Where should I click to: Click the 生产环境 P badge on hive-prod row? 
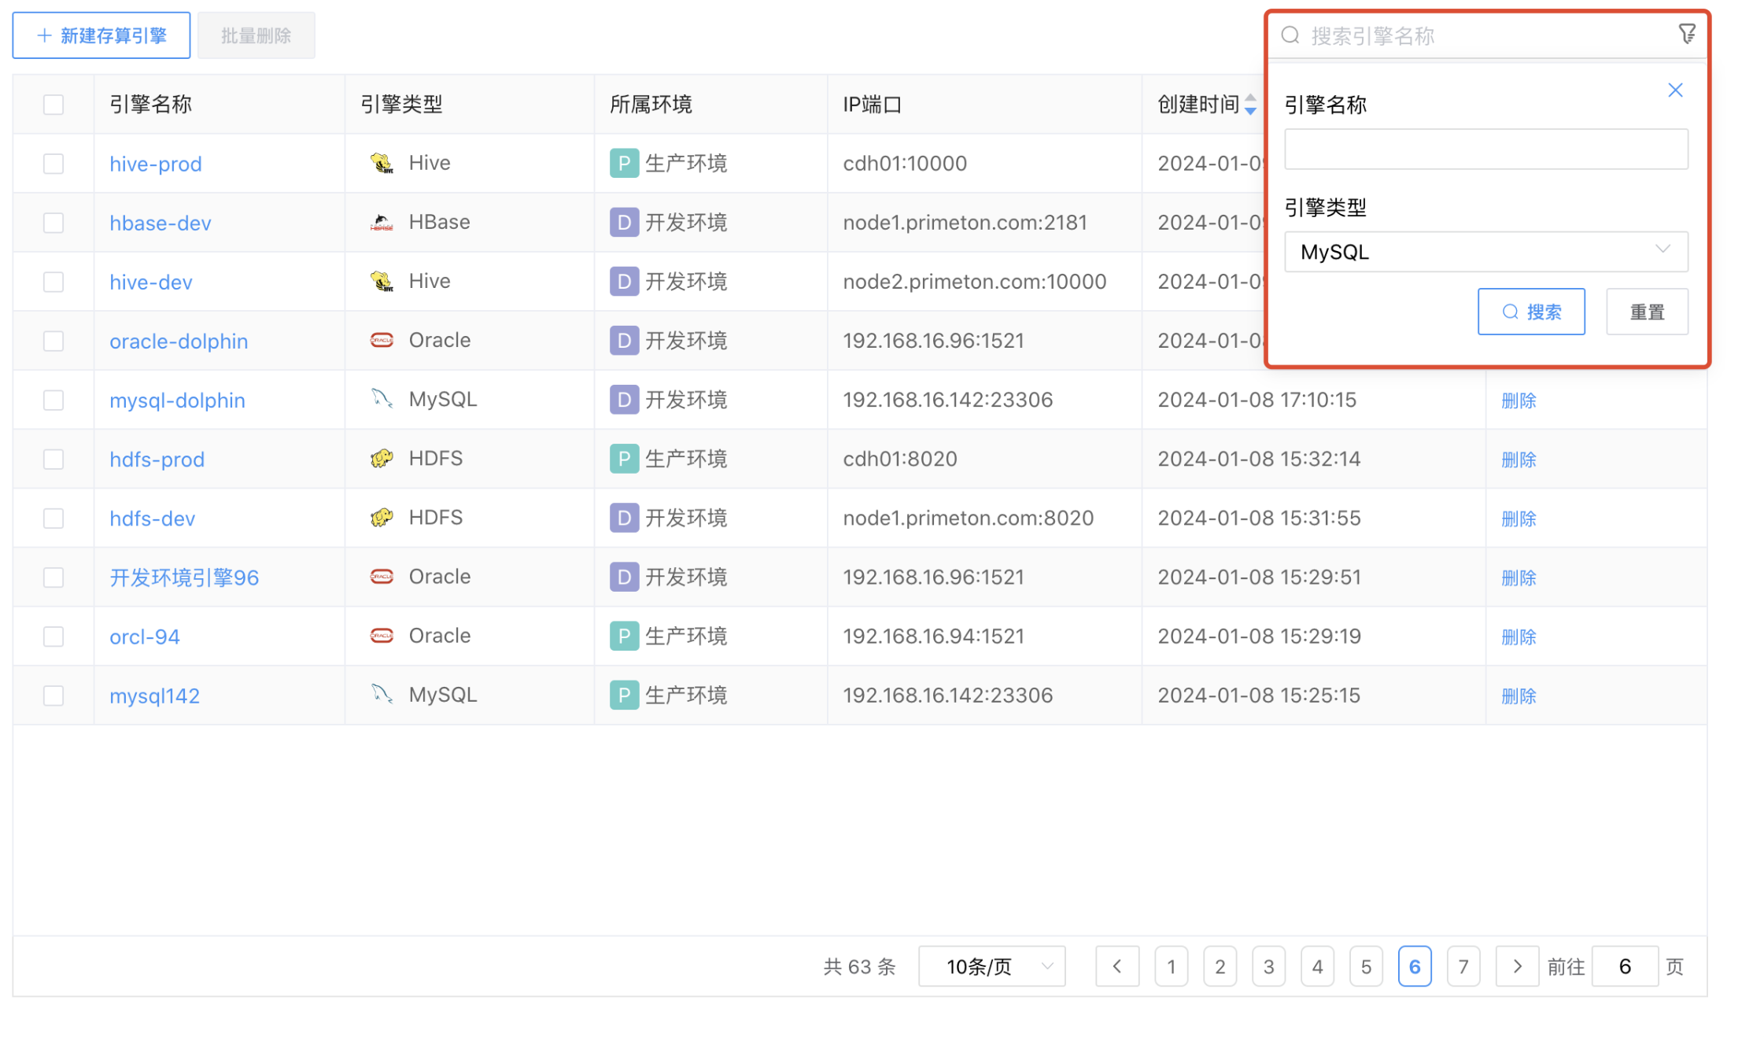(x=624, y=163)
